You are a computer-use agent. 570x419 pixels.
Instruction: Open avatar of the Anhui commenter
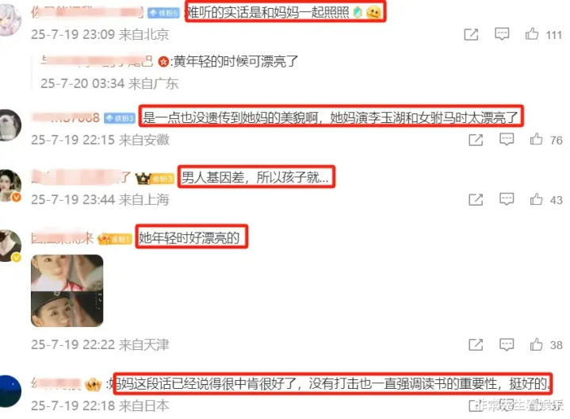[x=10, y=125]
